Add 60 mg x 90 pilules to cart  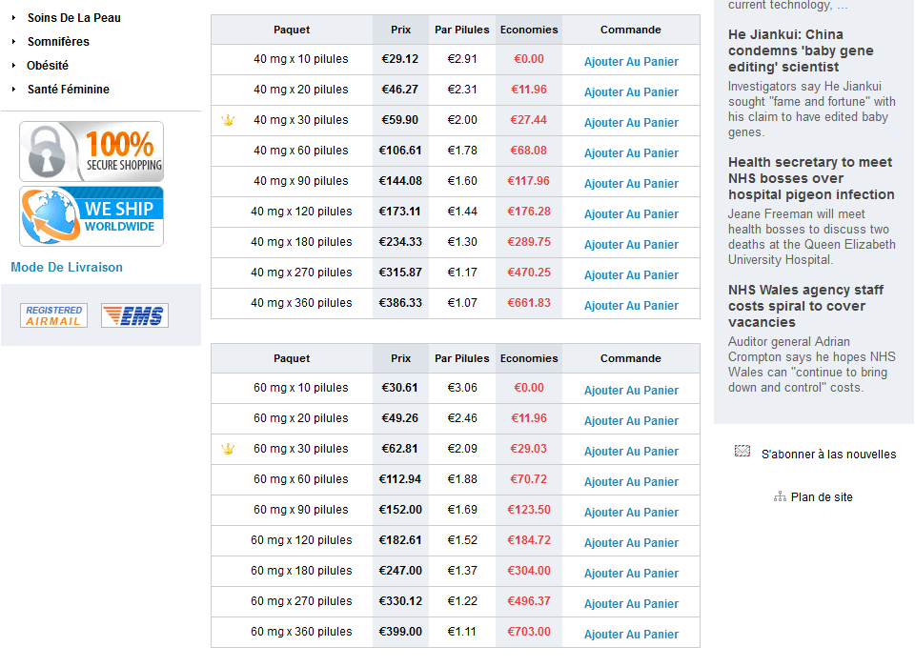631,513
